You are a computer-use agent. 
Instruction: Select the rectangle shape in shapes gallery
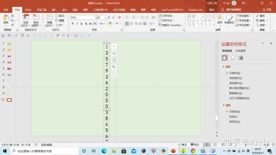pyautogui.click(x=205, y=16)
